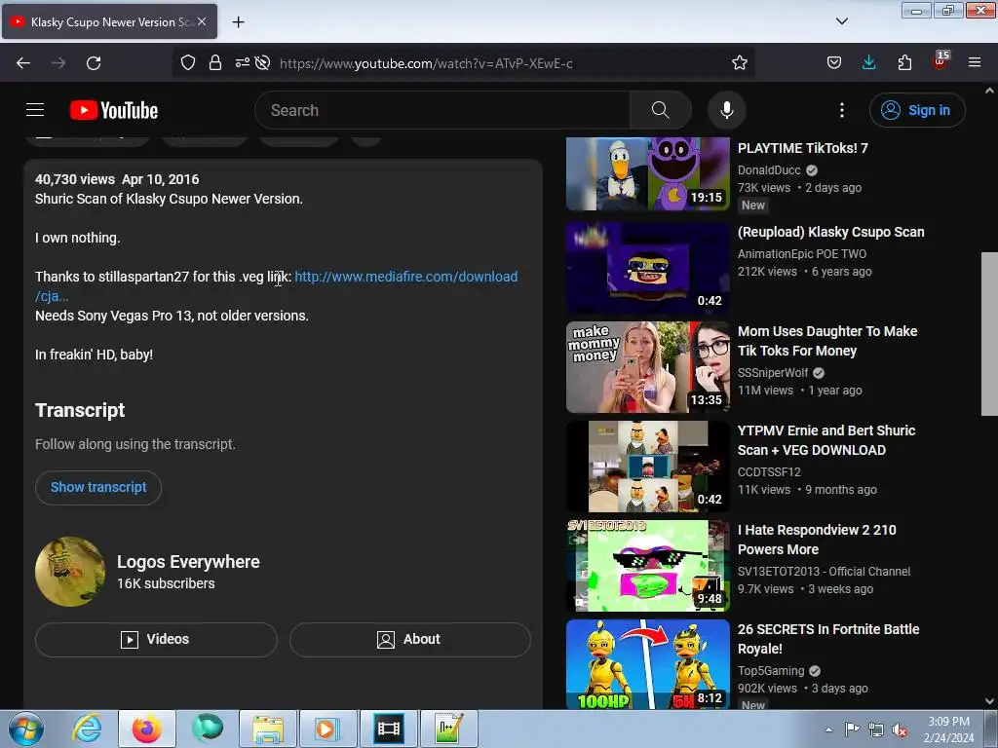Open YouTube settings three-dot menu
Viewport: 998px width, 748px height.
(x=841, y=110)
